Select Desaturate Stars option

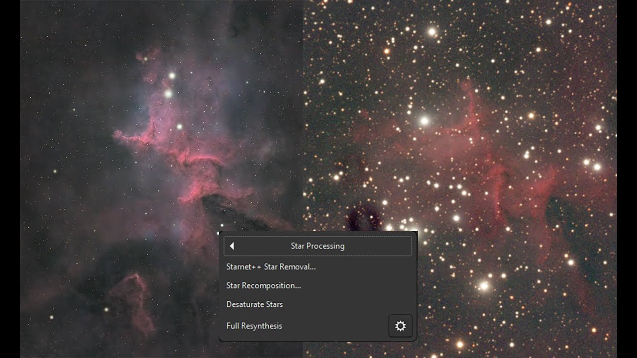254,304
